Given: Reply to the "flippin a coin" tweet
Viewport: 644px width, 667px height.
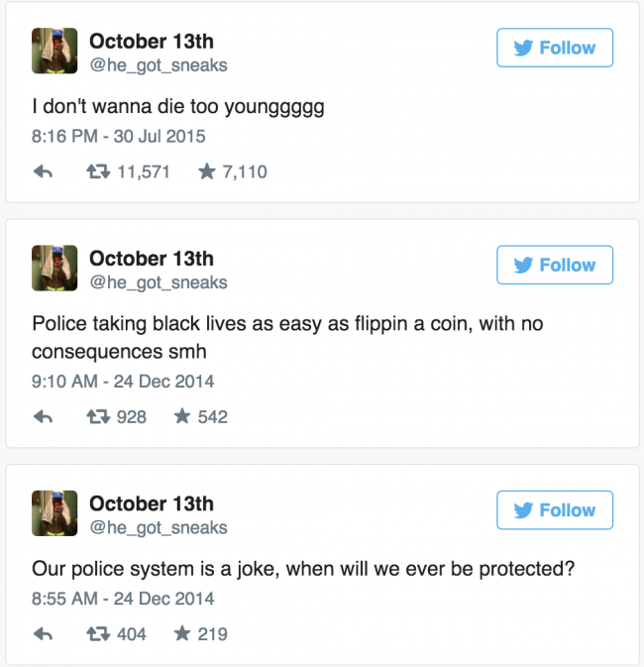Looking at the screenshot, I should [43, 417].
